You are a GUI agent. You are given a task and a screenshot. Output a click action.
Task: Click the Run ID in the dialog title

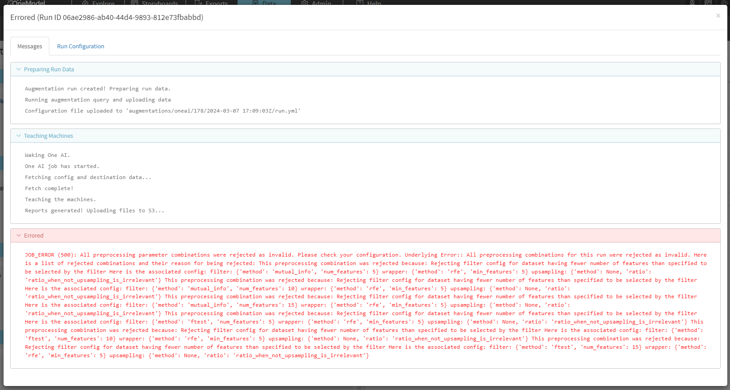coord(132,18)
